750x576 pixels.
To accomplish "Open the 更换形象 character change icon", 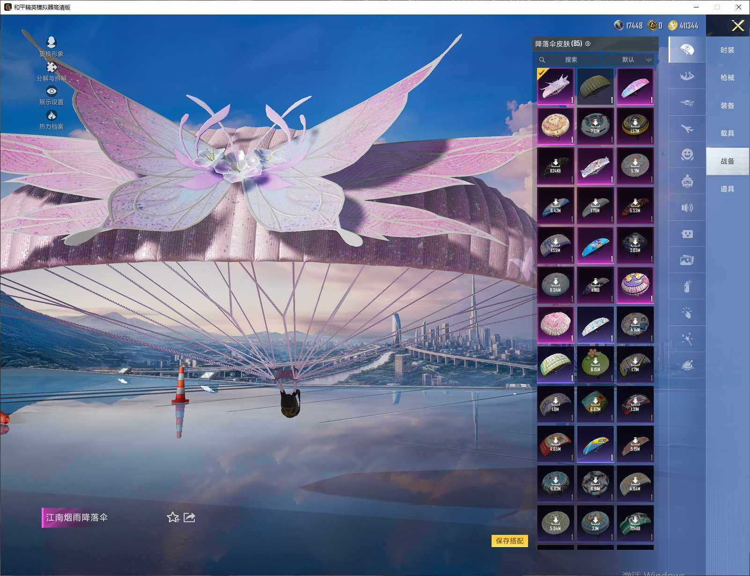I will (51, 43).
